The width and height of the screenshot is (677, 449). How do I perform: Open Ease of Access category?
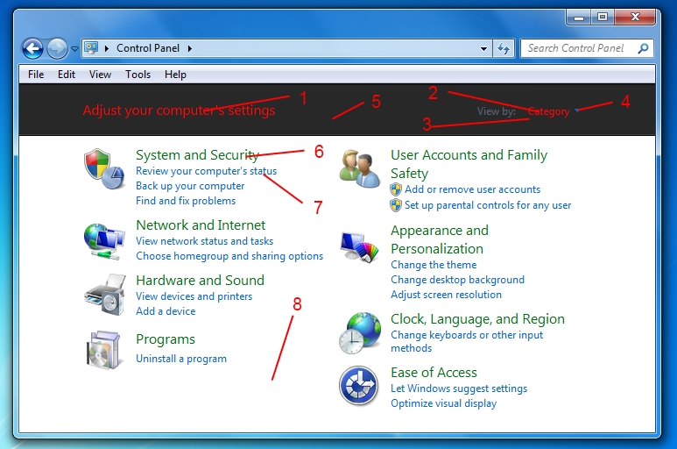(434, 372)
